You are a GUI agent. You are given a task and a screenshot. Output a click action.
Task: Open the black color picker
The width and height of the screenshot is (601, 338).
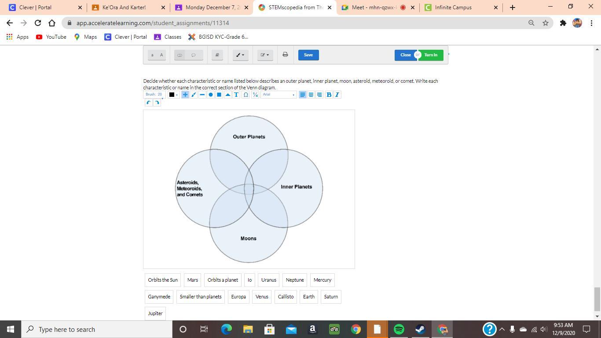[x=173, y=95]
